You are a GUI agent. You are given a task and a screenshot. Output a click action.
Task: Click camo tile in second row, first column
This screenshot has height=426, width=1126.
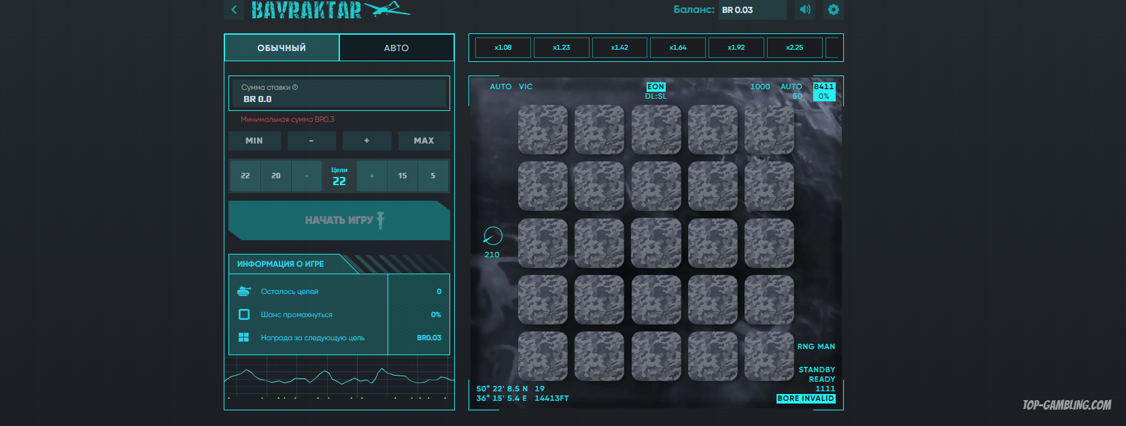coord(543,186)
